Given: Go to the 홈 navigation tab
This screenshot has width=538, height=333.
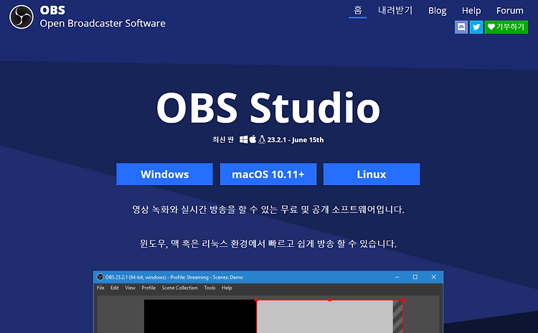Looking at the screenshot, I should (358, 10).
